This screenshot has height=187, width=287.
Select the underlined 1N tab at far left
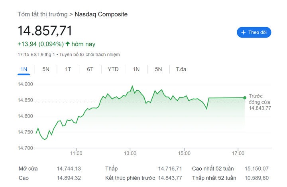click(24, 69)
